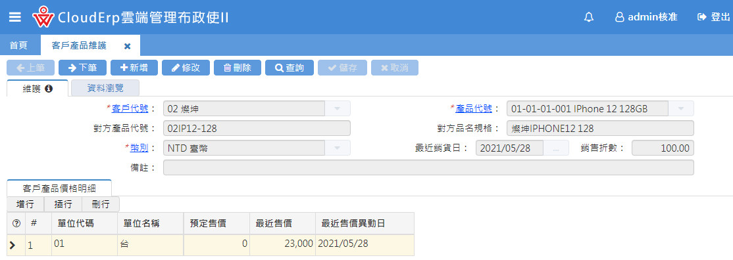This screenshot has width=733, height=260.
Task: Click the 客戶代號 field showing 02 燦坤
Action: pyautogui.click(x=244, y=109)
